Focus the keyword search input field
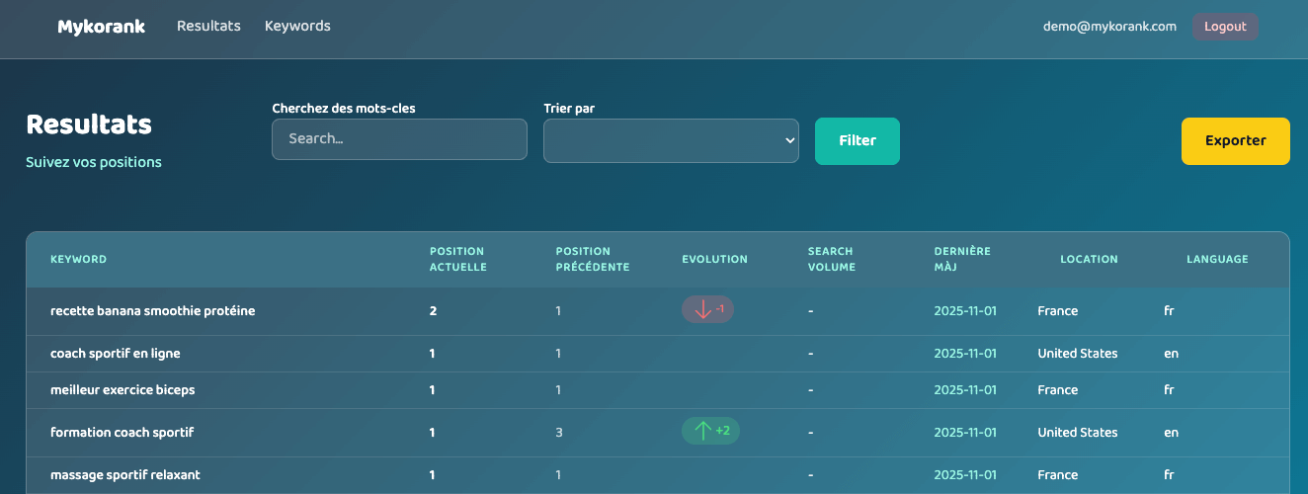The height and width of the screenshot is (494, 1308). (x=399, y=139)
